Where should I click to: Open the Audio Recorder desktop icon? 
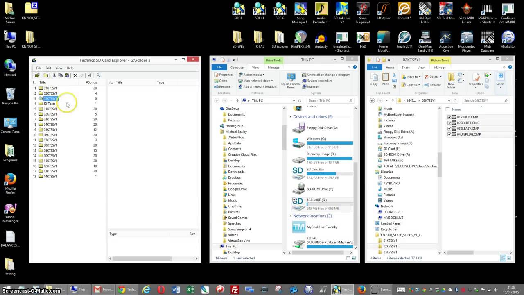pyautogui.click(x=321, y=13)
